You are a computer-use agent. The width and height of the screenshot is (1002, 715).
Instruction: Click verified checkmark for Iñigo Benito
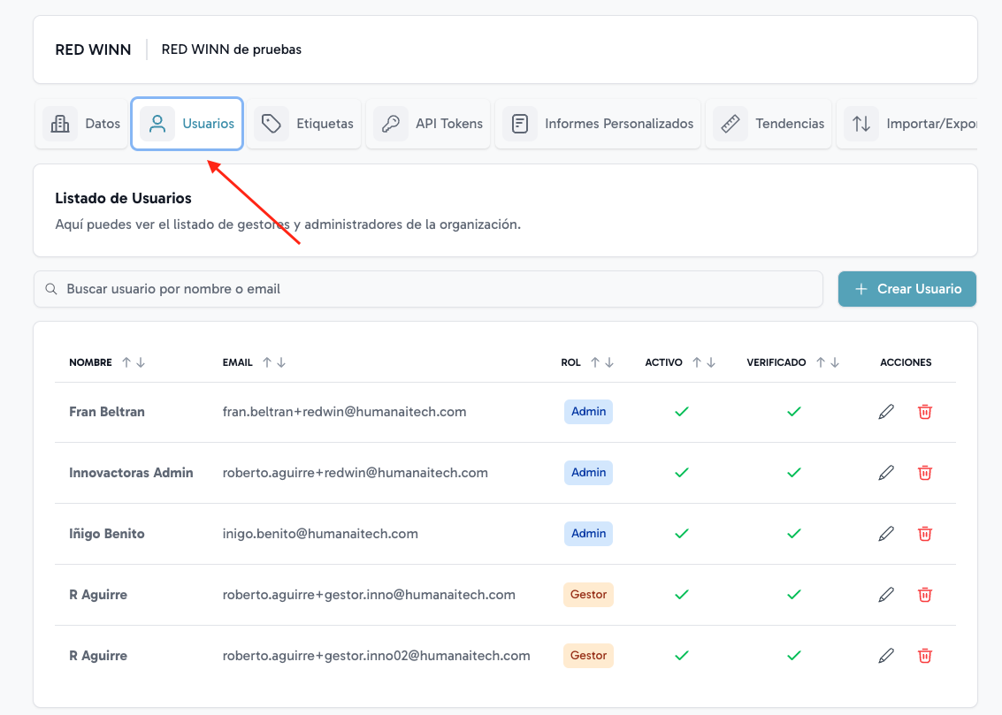coord(794,534)
